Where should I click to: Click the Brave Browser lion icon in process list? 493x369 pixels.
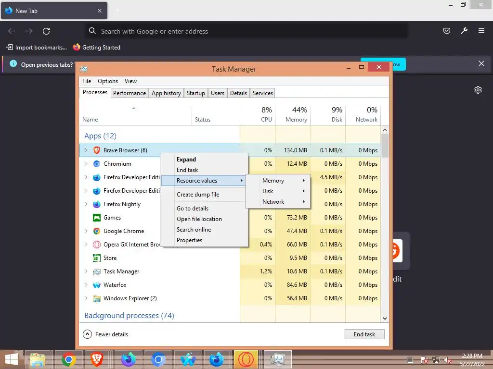click(96, 150)
